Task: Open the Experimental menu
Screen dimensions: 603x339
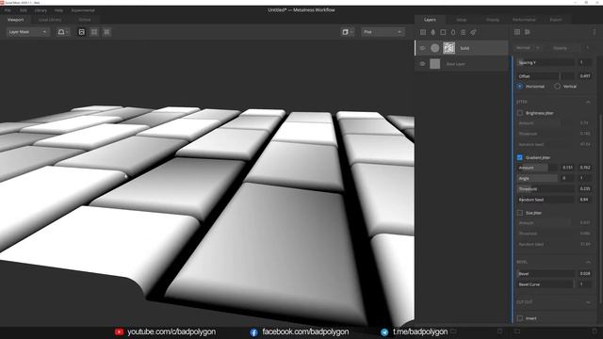Action: pos(83,10)
